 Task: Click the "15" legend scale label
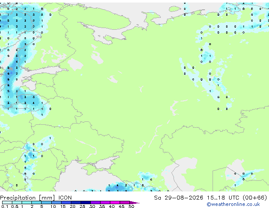coord(63,206)
